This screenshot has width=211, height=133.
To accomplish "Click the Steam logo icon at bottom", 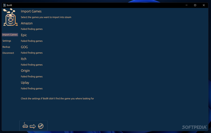I will 41,126.
